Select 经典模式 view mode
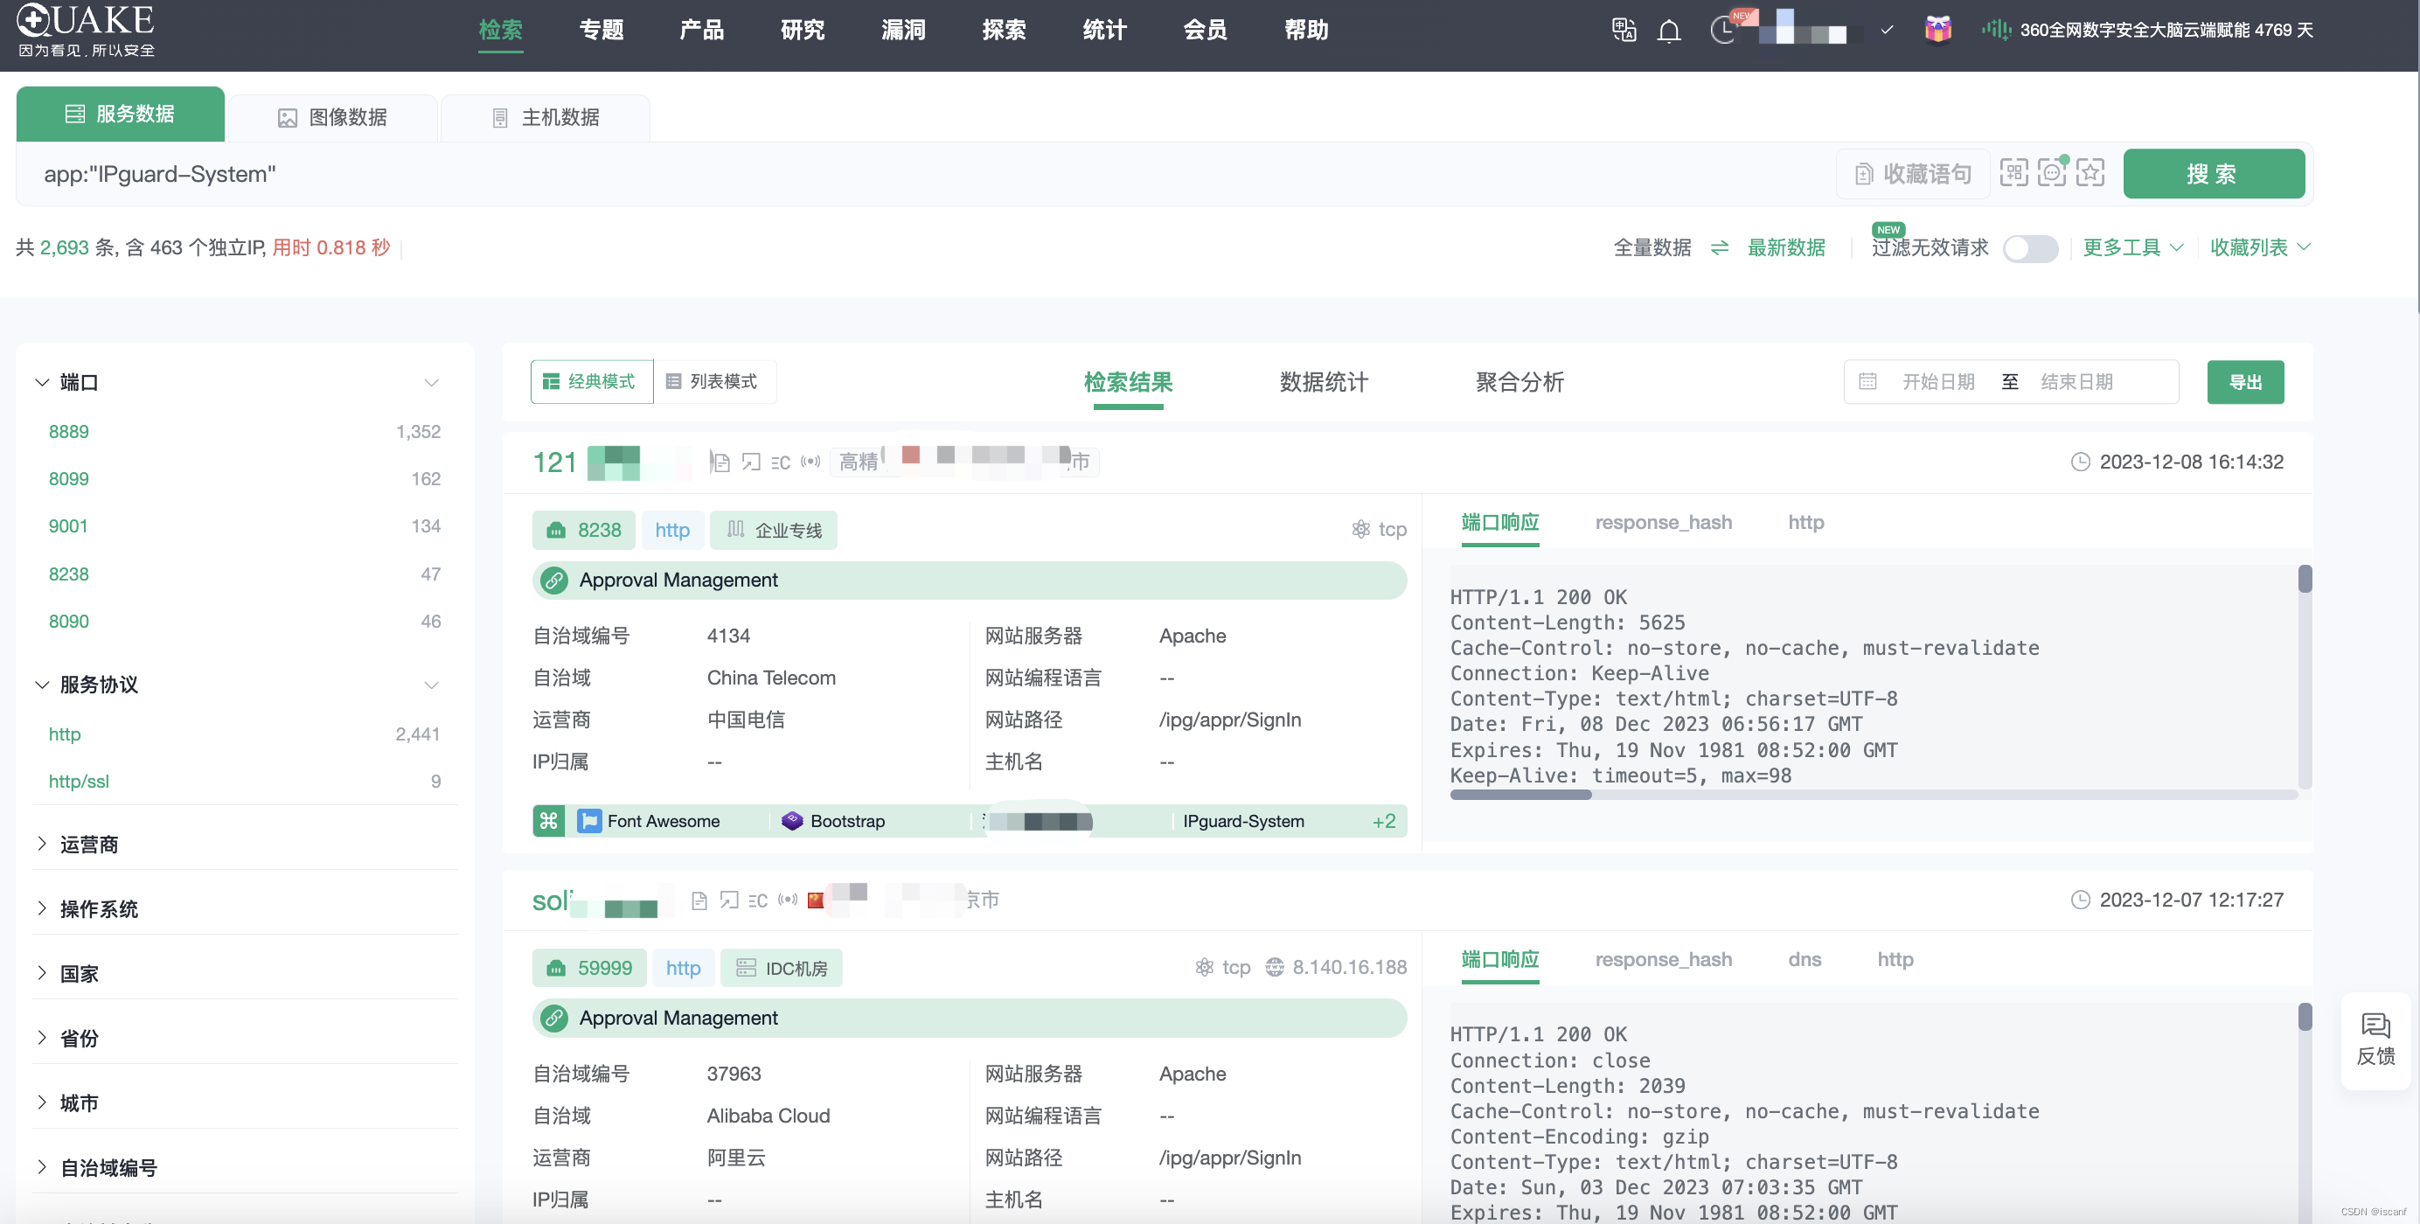Viewport: 2420px width, 1224px height. 590,381
